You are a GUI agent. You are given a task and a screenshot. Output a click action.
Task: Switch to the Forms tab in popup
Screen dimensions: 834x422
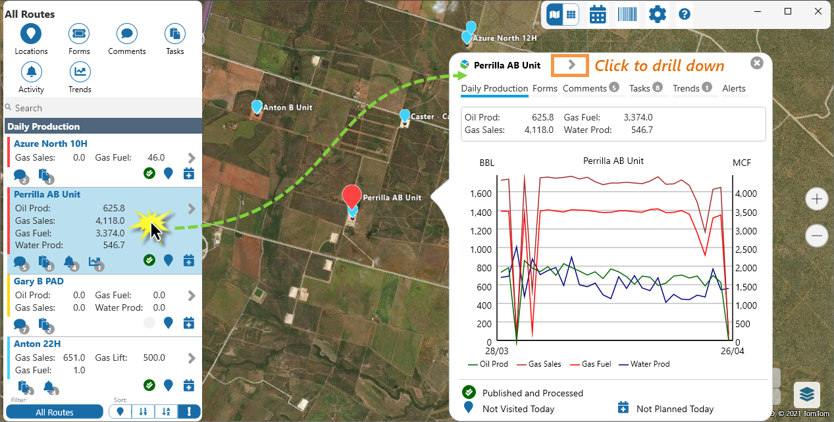[544, 88]
